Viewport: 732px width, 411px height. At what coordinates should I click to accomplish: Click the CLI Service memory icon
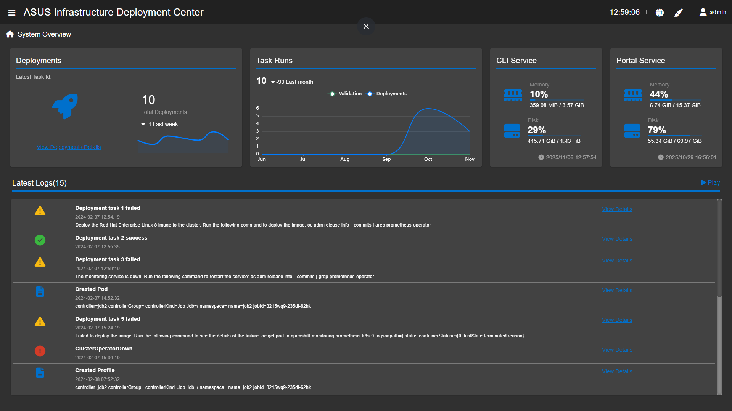pos(513,95)
